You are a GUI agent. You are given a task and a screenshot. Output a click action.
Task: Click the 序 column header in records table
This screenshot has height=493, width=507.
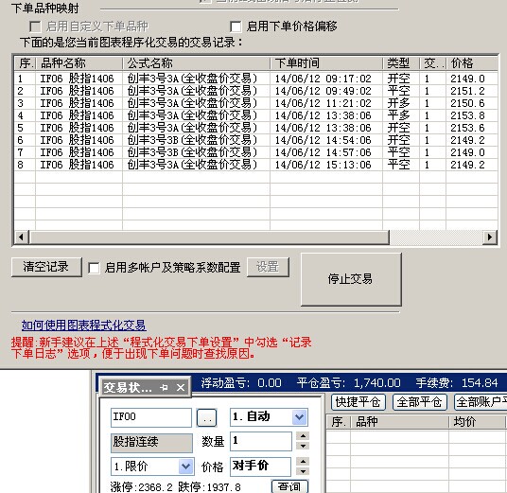(26, 63)
